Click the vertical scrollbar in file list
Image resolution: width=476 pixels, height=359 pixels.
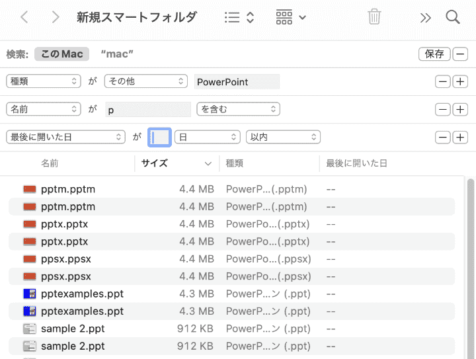[x=471, y=264]
